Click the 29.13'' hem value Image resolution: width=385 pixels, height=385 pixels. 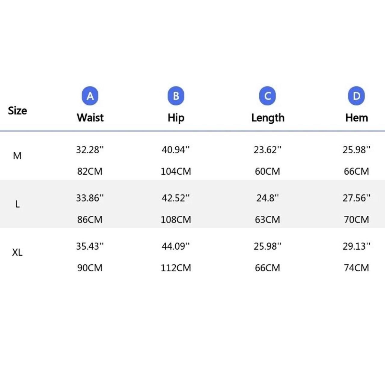[x=356, y=246]
